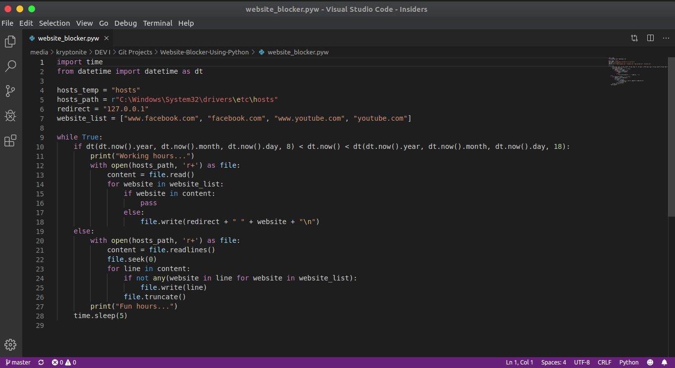The image size is (675, 368).
Task: Change the Python language mode
Action: coord(629,363)
